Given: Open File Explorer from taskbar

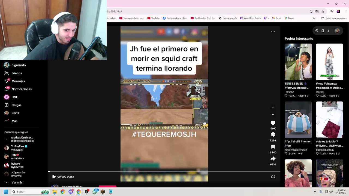Looking at the screenshot, I should [55, 192].
